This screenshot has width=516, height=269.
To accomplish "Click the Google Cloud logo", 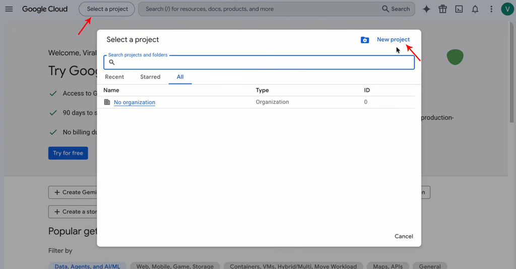I will pos(45,9).
